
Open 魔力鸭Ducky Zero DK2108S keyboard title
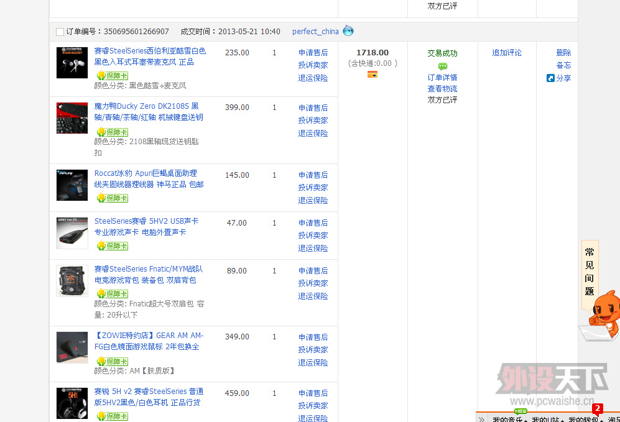[x=149, y=111]
